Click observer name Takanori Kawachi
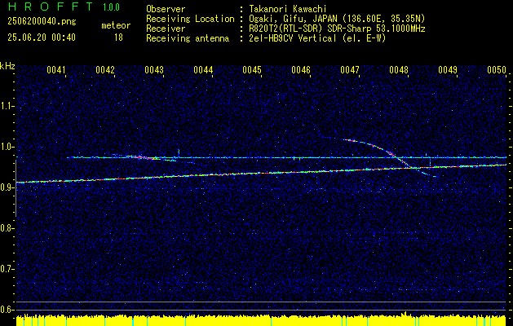Image resolution: width=513 pixels, height=326 pixels. click(288, 9)
